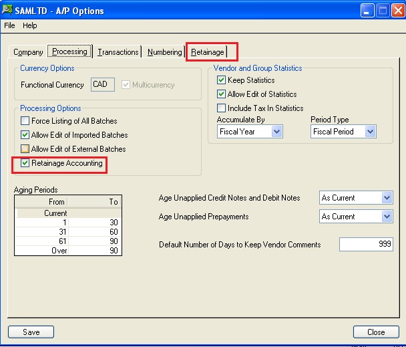406x347 pixels.
Task: Close the window with the red X
Action: coord(398,11)
